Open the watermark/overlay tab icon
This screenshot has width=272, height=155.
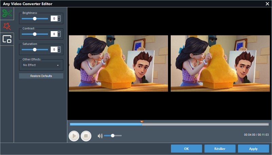7,39
